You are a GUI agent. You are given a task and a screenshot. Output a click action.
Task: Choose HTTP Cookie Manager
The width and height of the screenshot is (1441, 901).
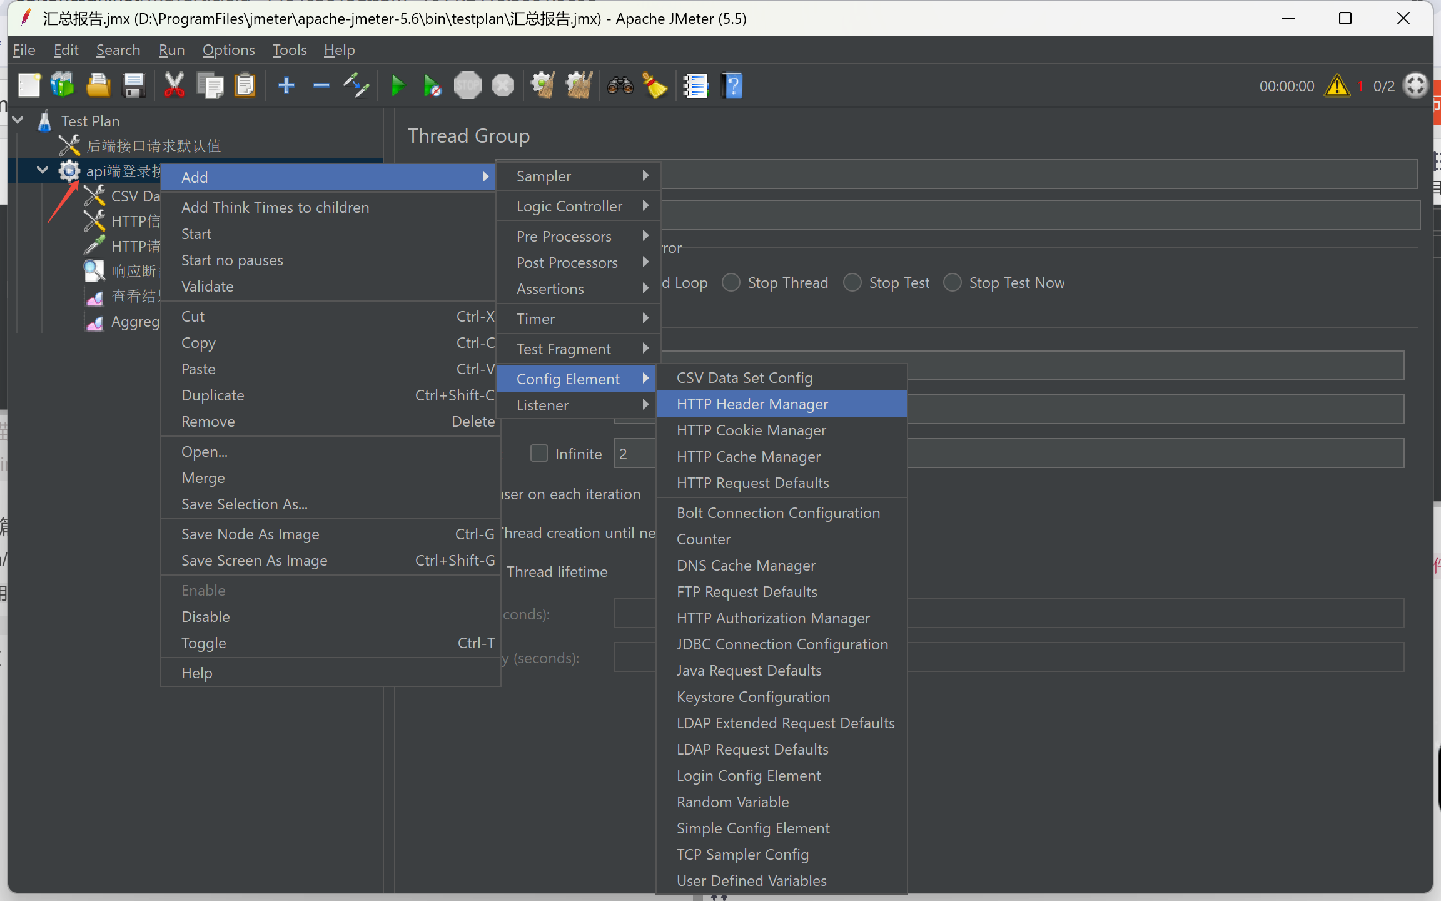coord(782,430)
